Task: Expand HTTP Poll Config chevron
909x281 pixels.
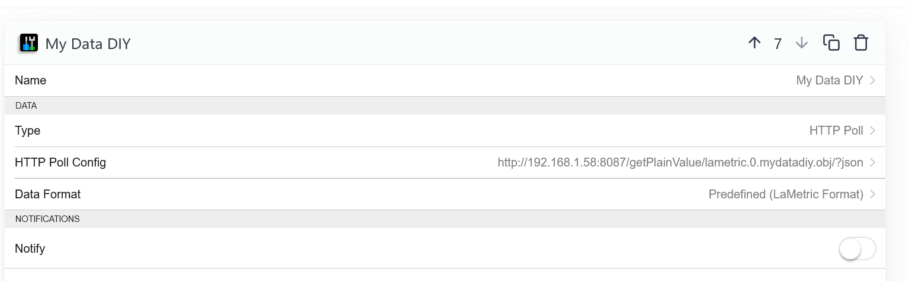Action: click(873, 162)
